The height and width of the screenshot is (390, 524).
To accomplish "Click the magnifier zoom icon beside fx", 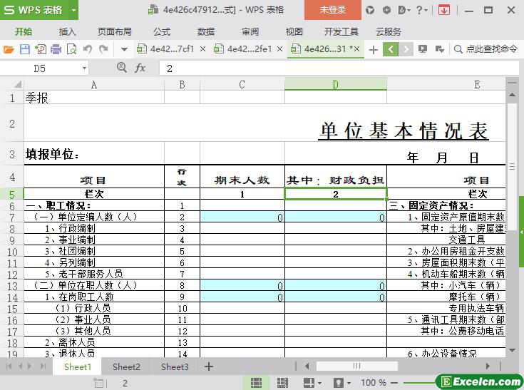I will pos(122,68).
